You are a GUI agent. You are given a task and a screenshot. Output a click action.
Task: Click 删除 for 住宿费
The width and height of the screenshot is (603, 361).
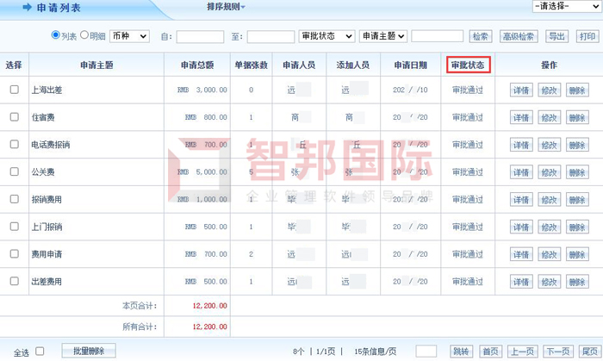[x=577, y=118]
